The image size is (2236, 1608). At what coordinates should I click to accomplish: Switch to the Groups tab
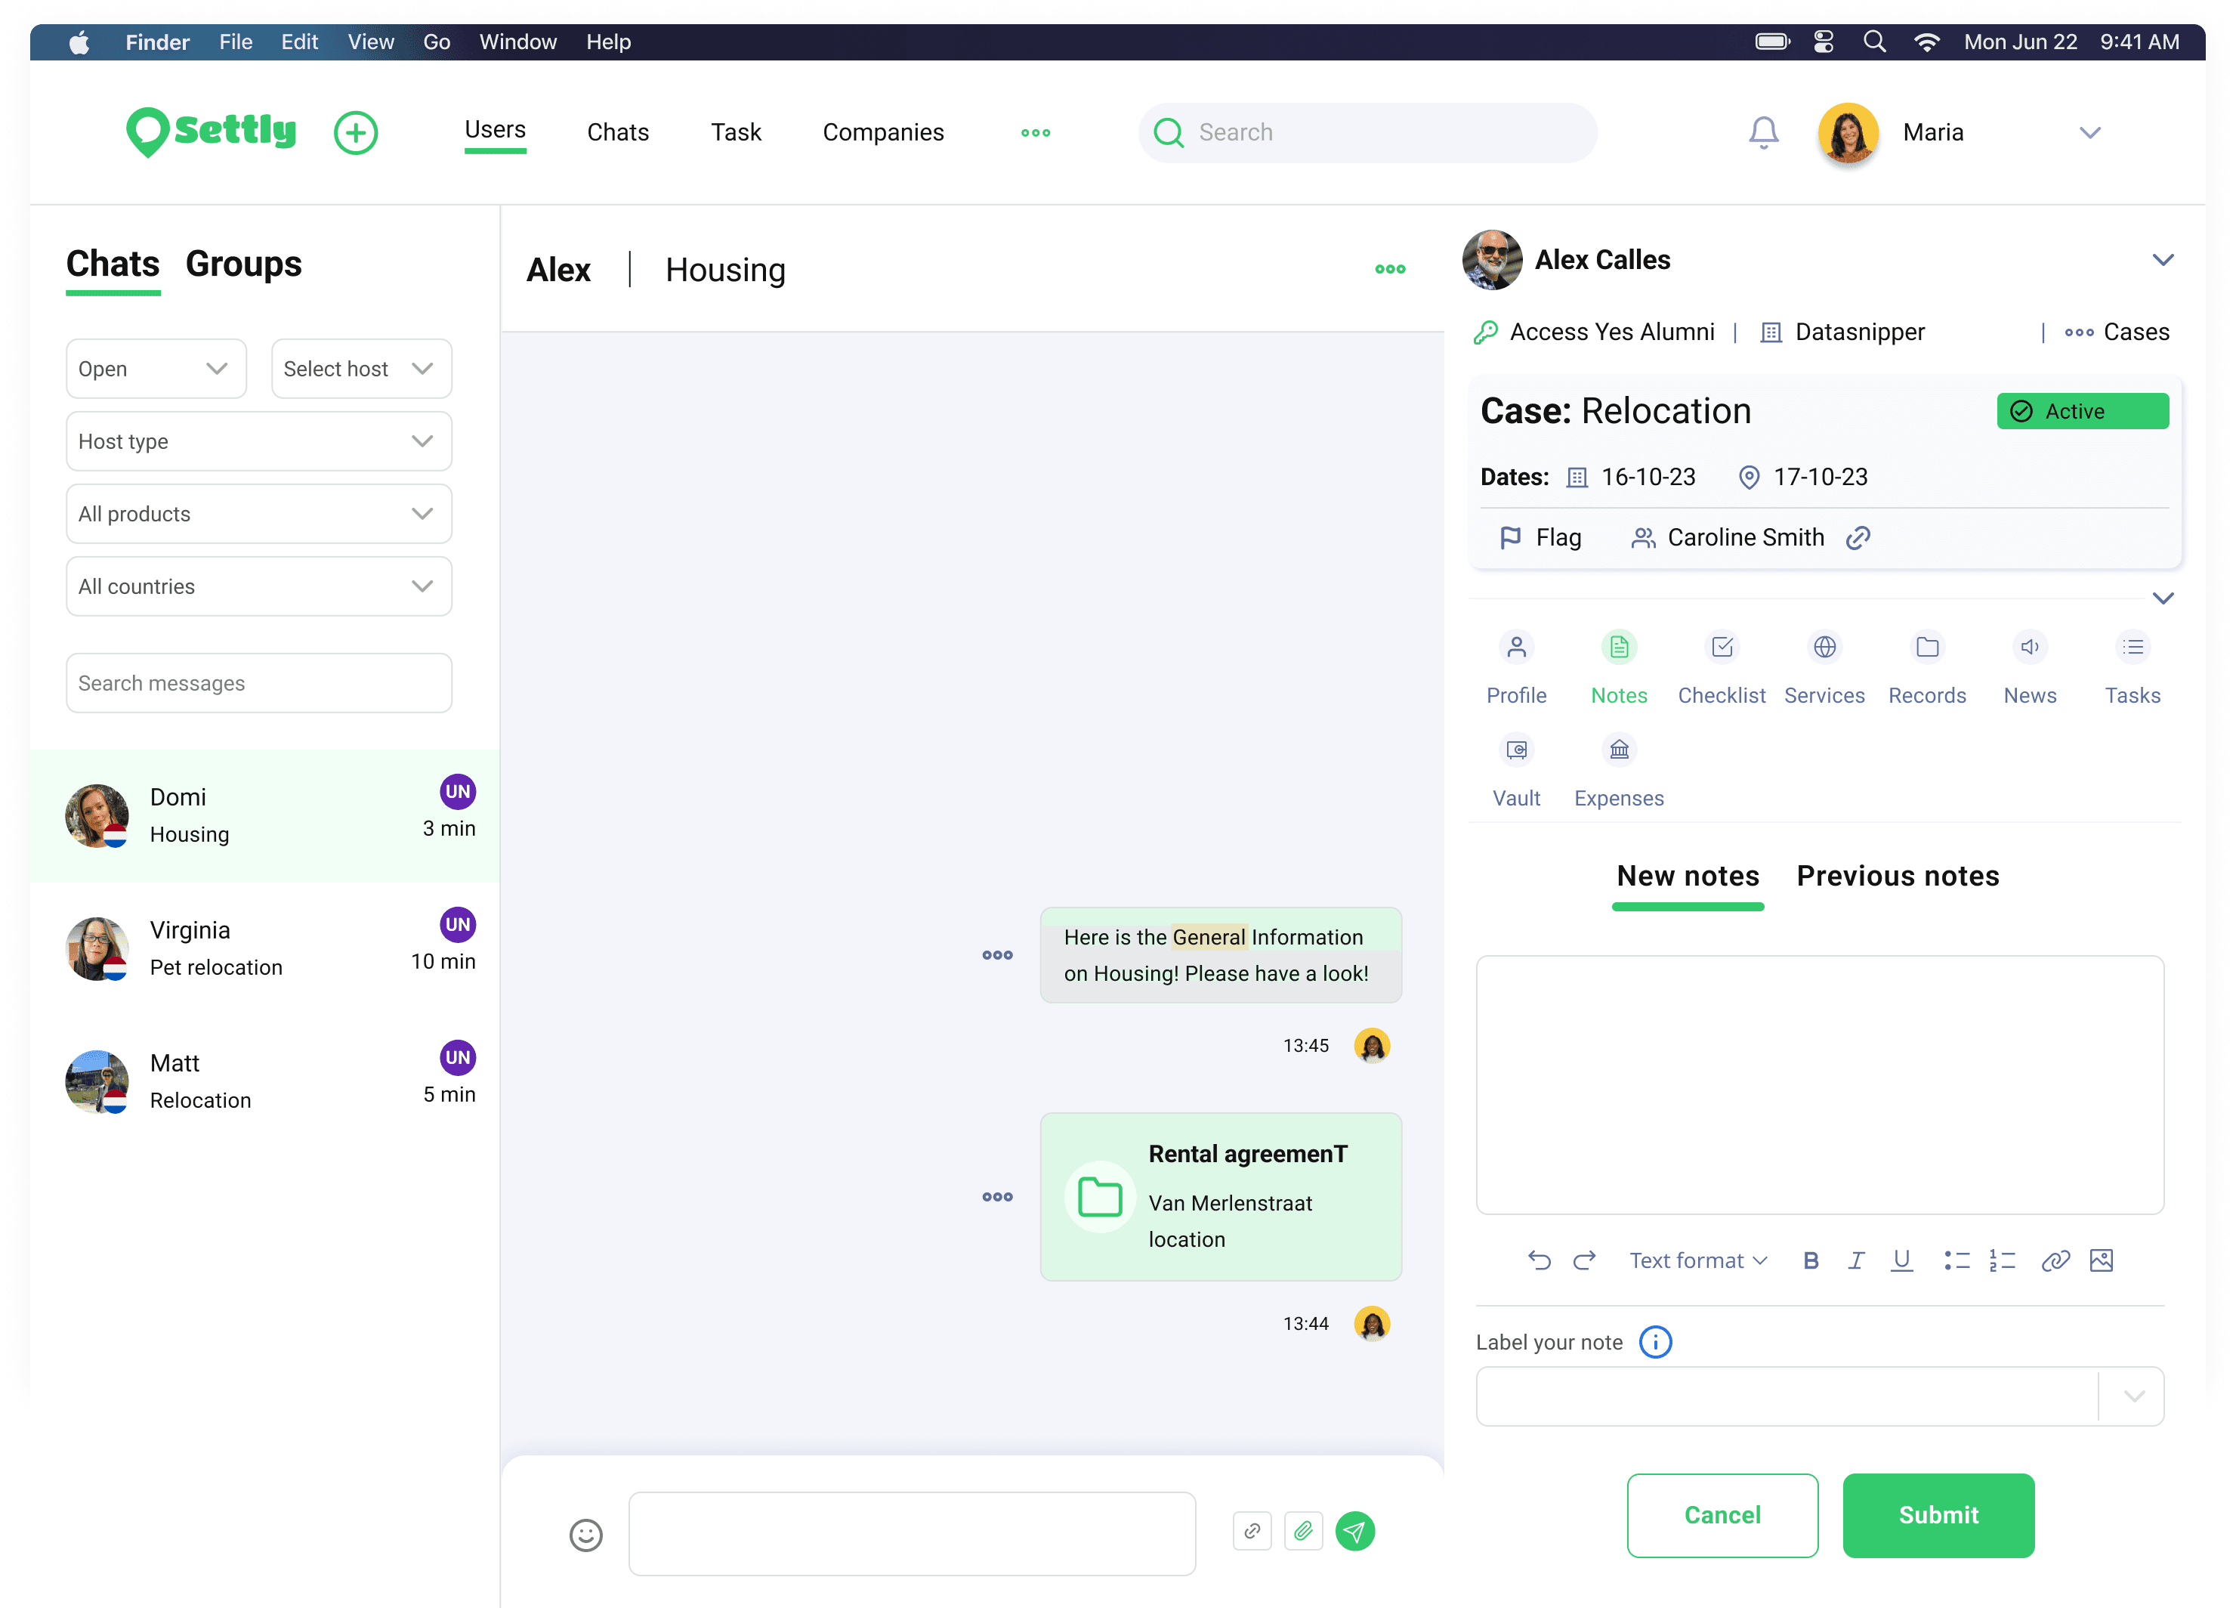click(243, 263)
